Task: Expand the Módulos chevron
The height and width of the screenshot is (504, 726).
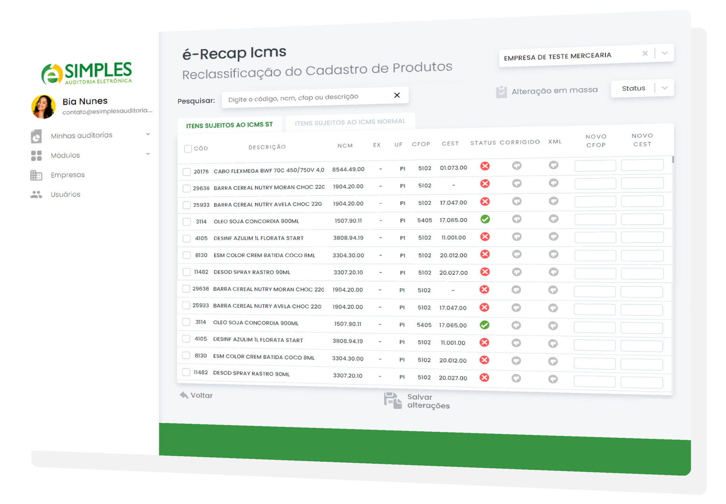Action: click(148, 154)
